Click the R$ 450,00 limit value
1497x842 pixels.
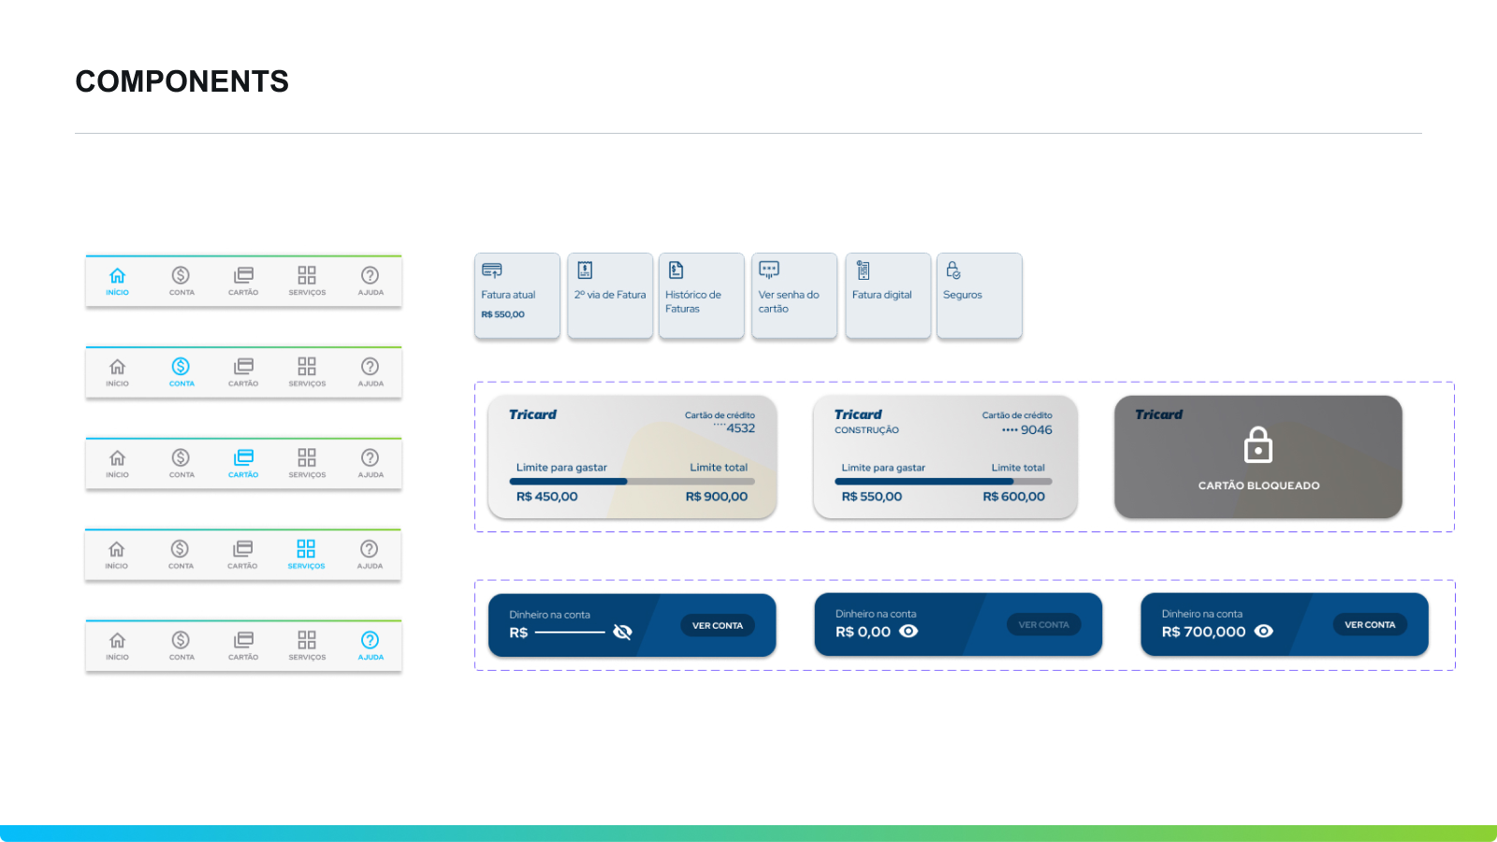[x=546, y=497]
